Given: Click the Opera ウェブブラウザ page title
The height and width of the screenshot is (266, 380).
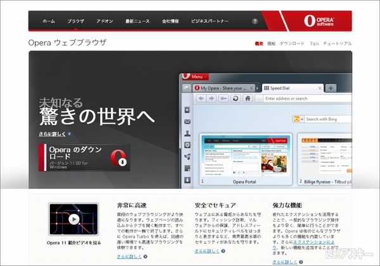Looking at the screenshot, I should (67, 42).
